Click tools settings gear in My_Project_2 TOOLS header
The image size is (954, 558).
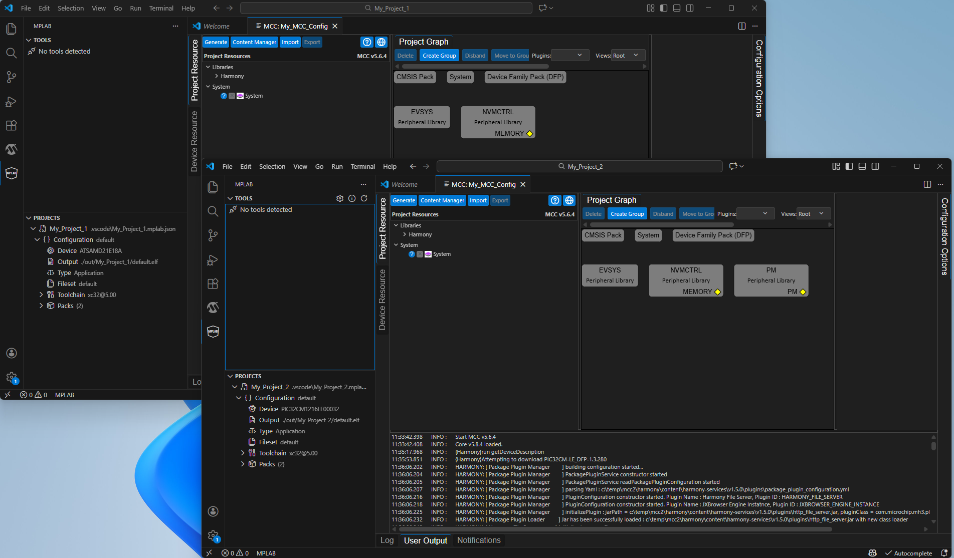coord(340,198)
